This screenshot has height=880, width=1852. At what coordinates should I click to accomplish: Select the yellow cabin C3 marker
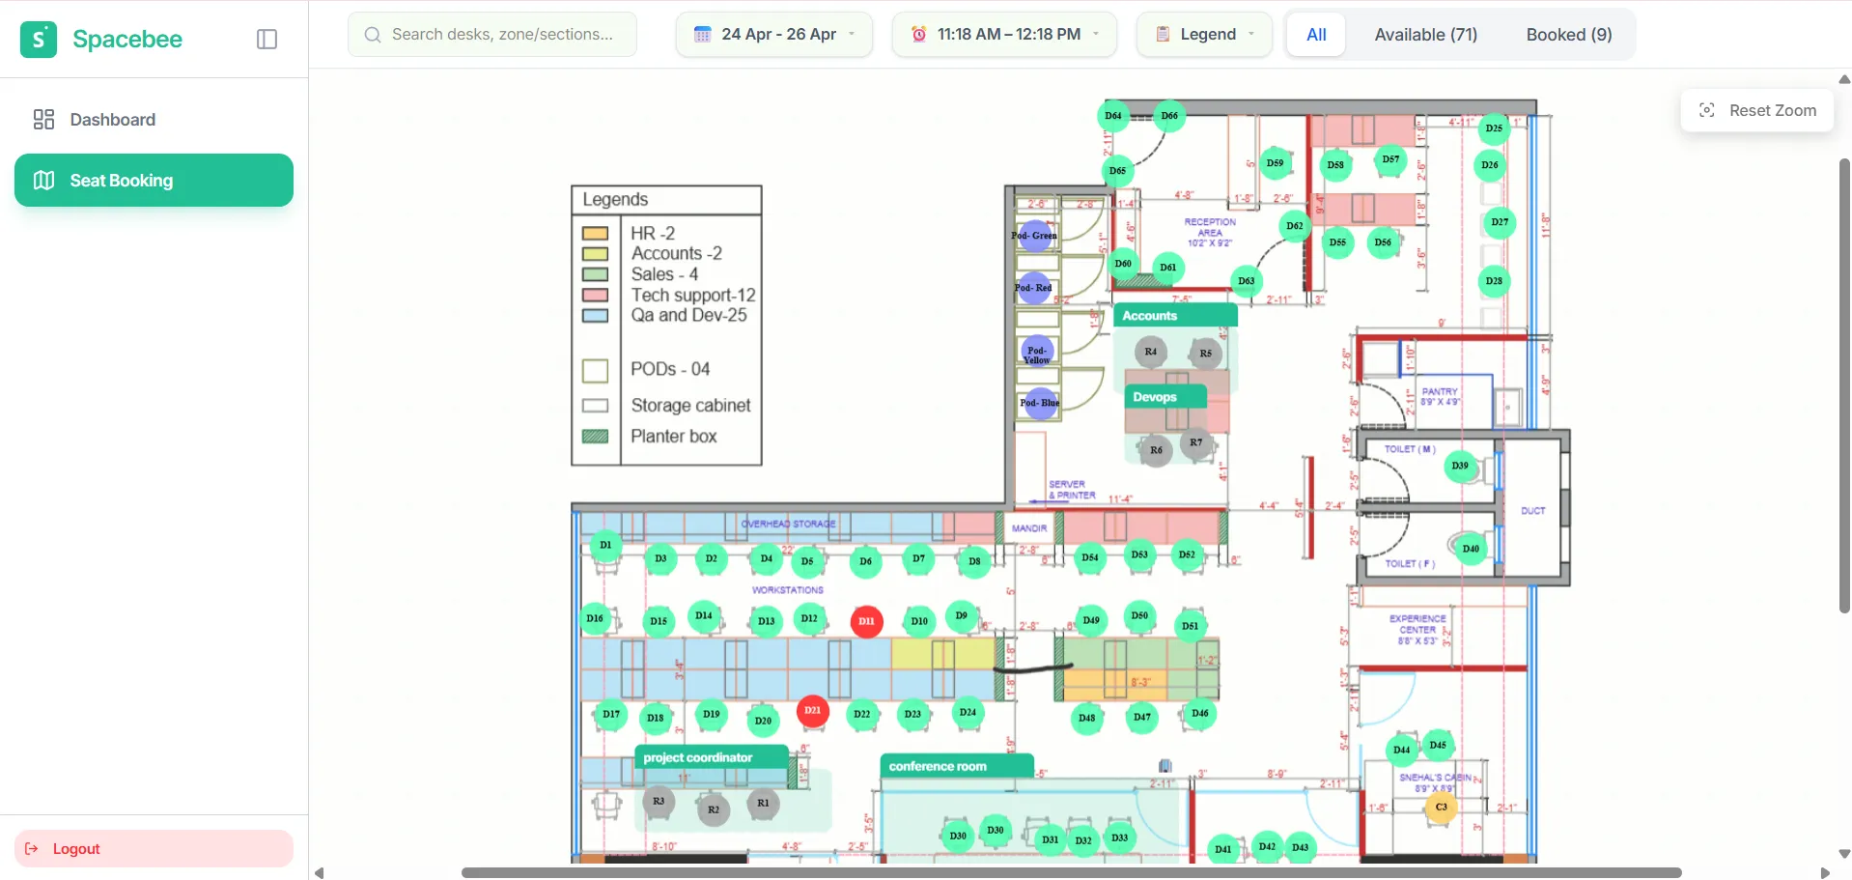tap(1441, 808)
